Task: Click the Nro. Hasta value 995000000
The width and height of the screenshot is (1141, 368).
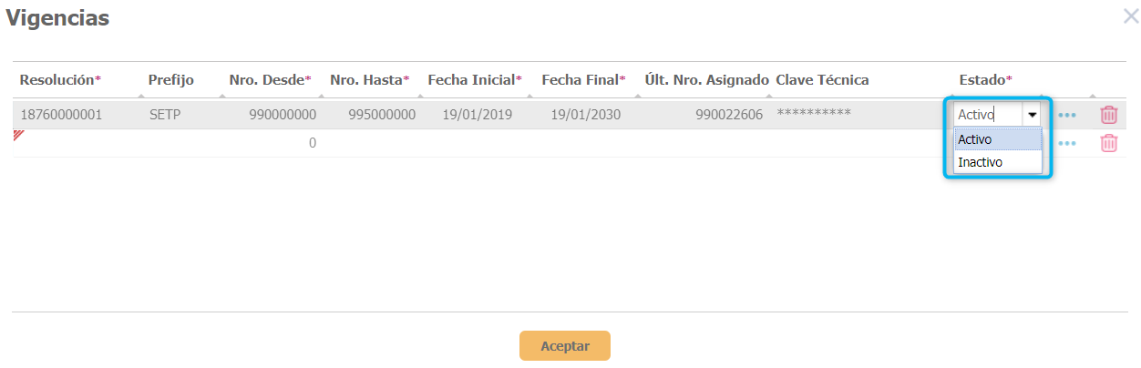Action: [x=382, y=115]
